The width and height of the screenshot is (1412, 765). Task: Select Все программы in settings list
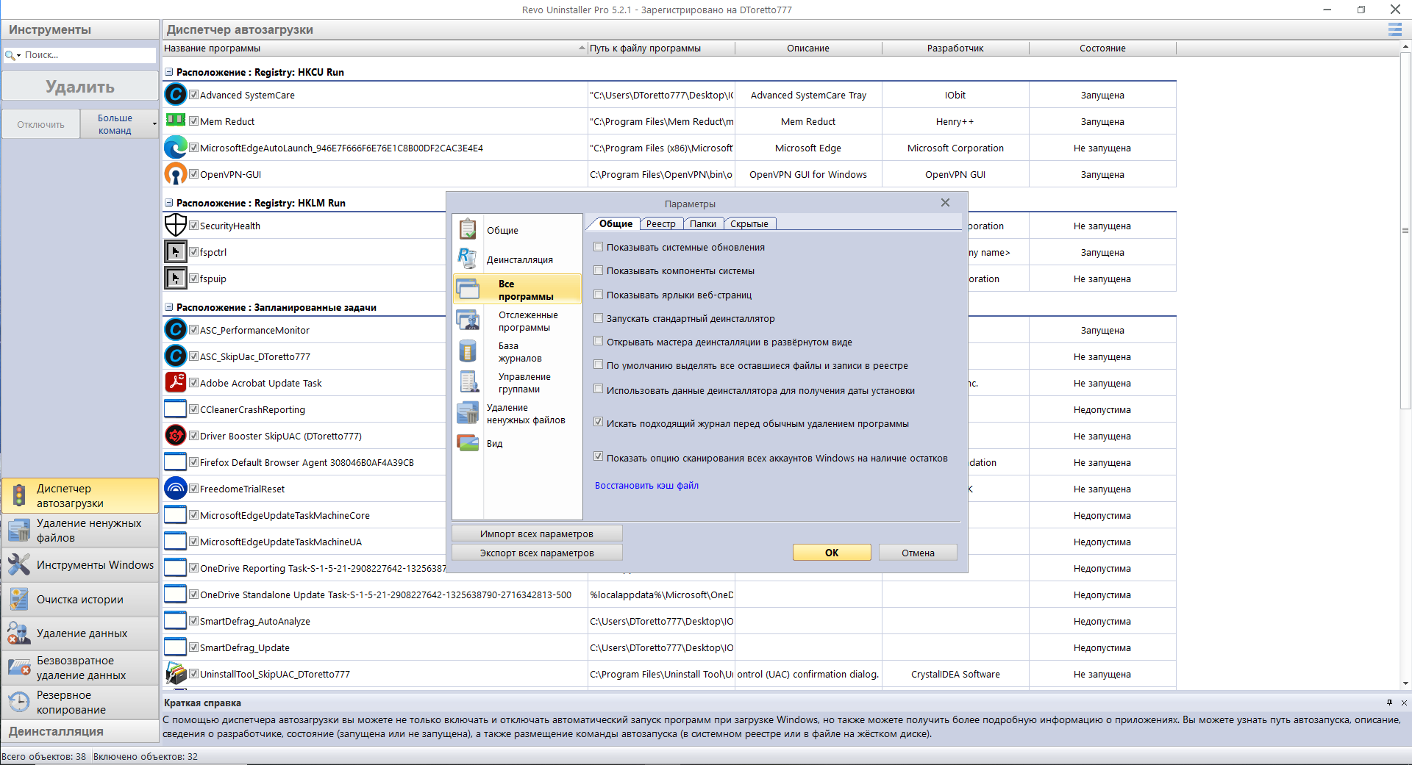(517, 290)
